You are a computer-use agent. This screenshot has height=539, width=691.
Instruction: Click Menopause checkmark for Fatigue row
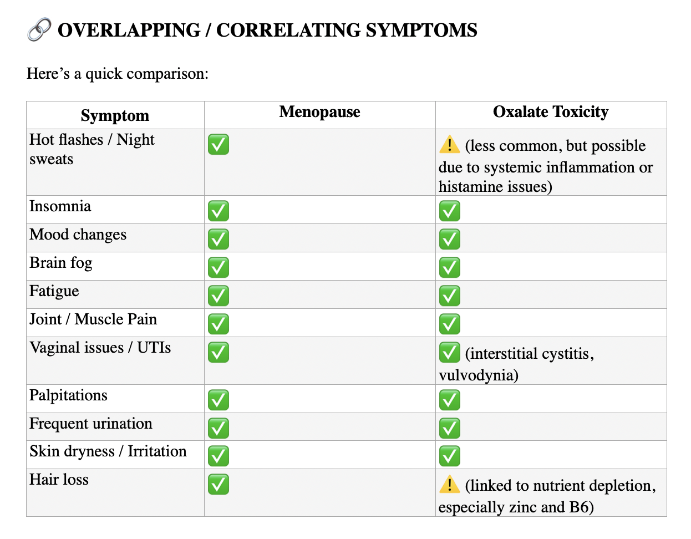(x=219, y=296)
